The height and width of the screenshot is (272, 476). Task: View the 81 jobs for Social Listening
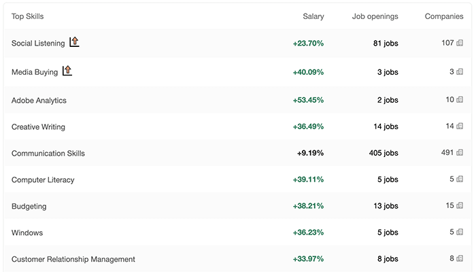[x=386, y=44]
